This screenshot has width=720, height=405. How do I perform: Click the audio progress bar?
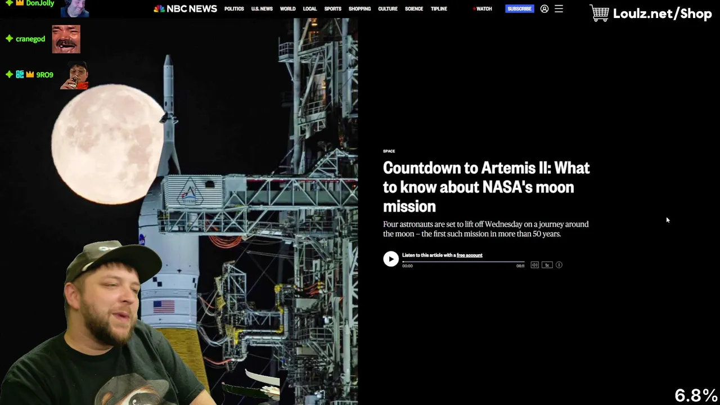click(463, 262)
